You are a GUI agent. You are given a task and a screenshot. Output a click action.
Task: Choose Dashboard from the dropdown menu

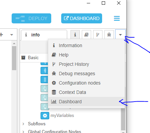coord(86,102)
